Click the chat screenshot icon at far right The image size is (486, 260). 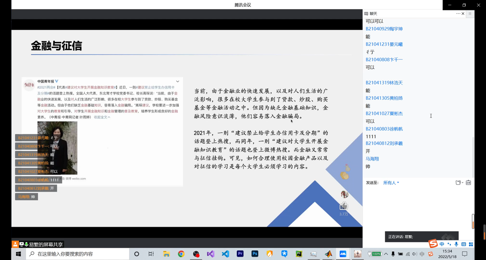[x=468, y=183]
